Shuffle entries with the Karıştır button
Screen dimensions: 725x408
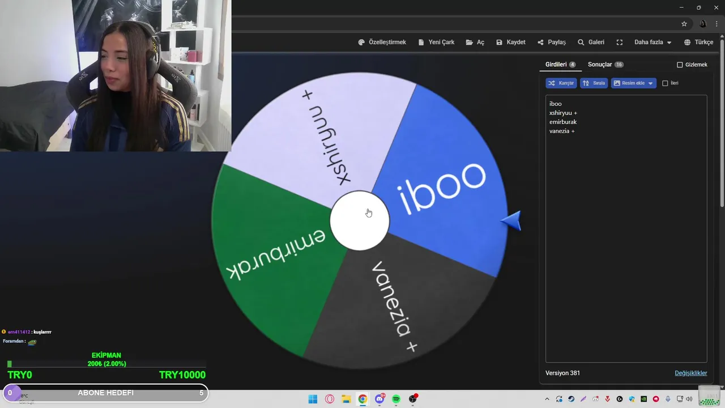561,83
